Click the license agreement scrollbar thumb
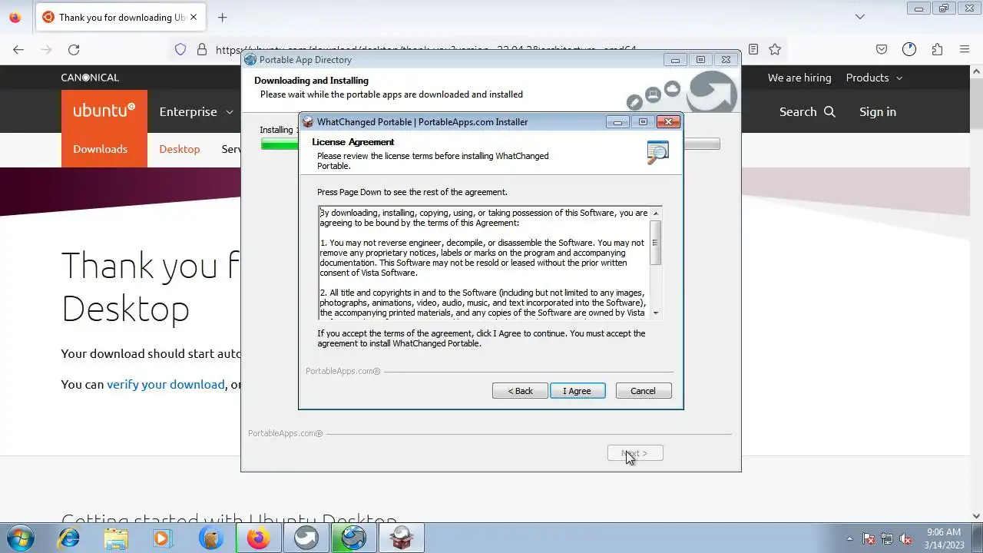 tap(655, 243)
